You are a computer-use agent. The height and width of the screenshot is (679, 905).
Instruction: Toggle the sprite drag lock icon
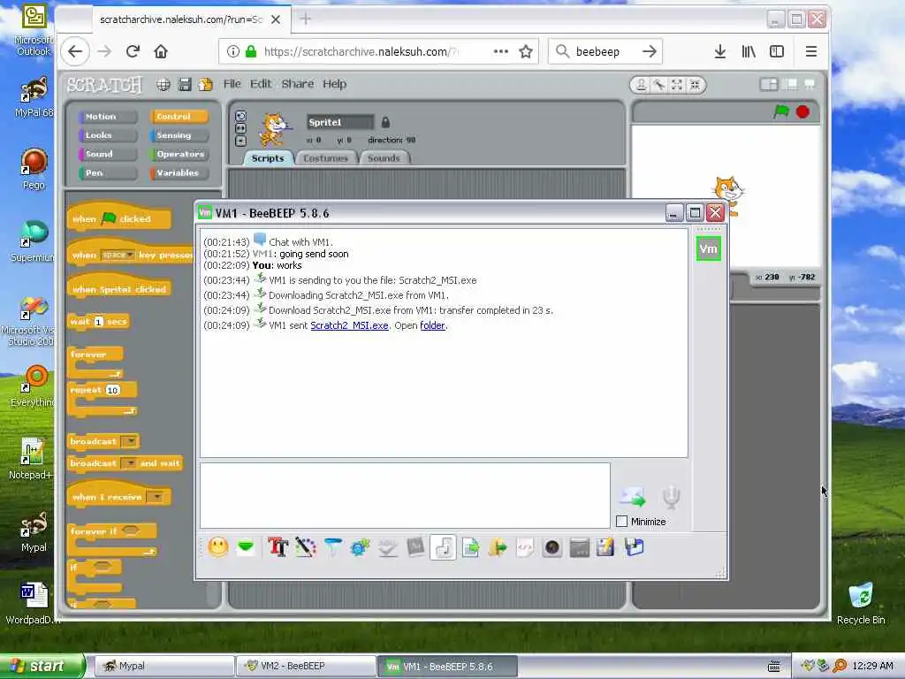[385, 122]
